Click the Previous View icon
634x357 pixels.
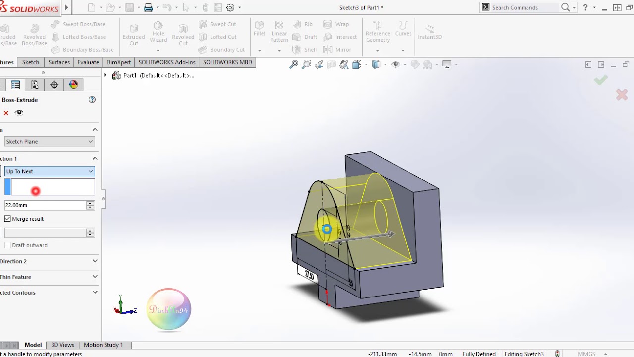[x=319, y=64]
